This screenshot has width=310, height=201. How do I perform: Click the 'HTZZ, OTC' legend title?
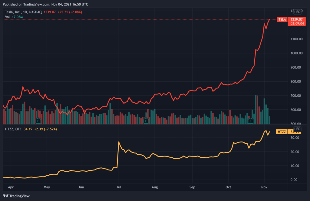(13, 129)
